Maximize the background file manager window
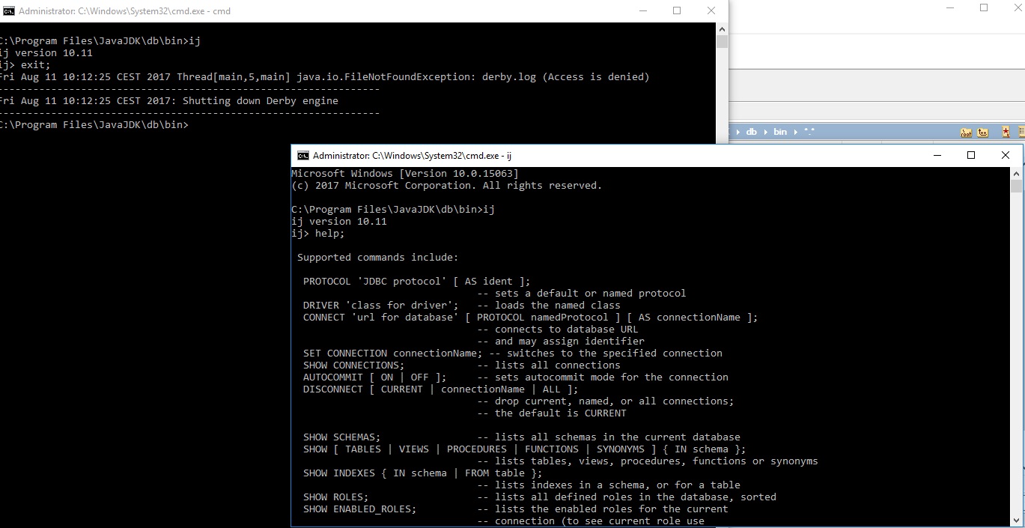The width and height of the screenshot is (1025, 528). coord(984,8)
